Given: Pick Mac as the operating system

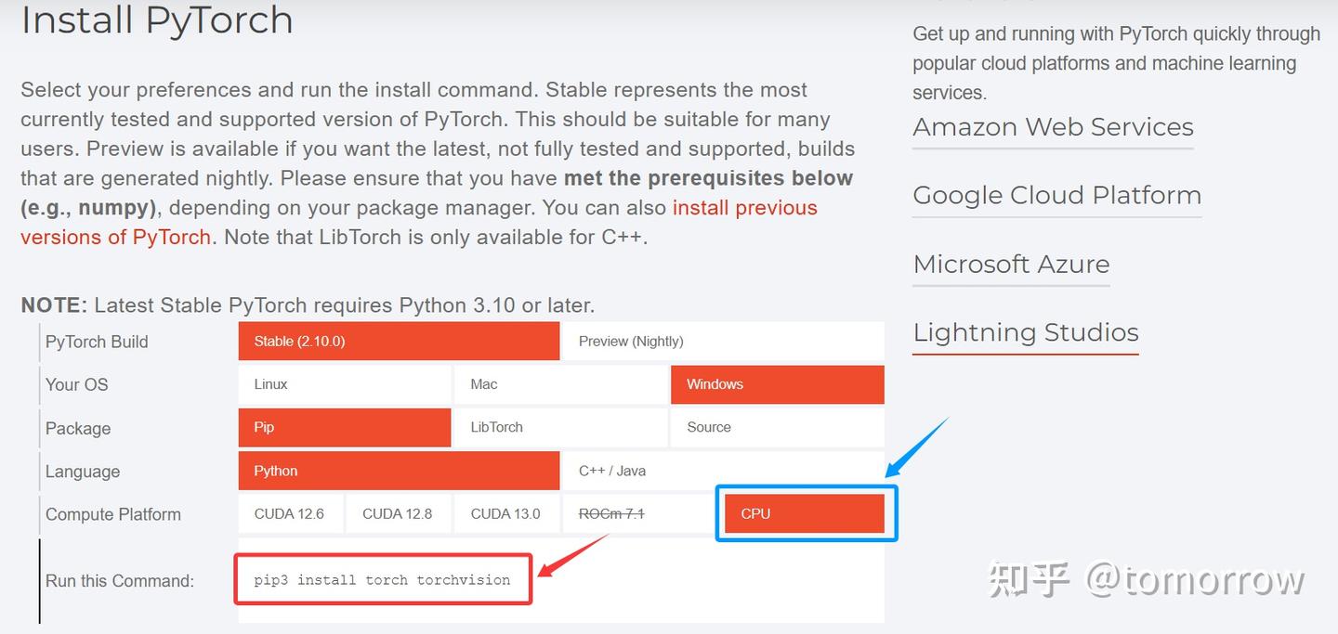Looking at the screenshot, I should pyautogui.click(x=561, y=384).
